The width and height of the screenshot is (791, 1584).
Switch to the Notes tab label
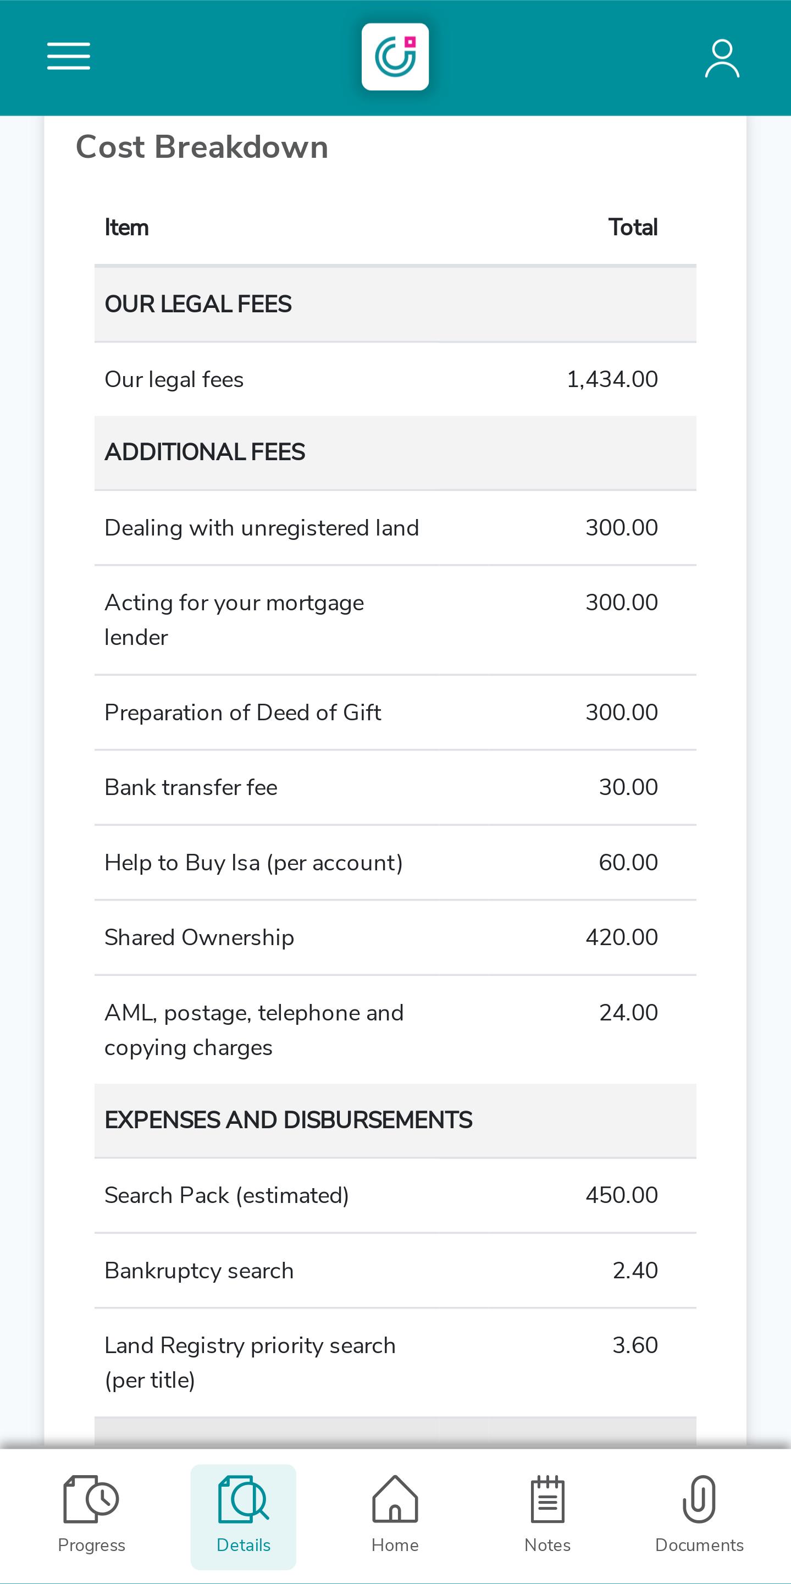[x=547, y=1546]
